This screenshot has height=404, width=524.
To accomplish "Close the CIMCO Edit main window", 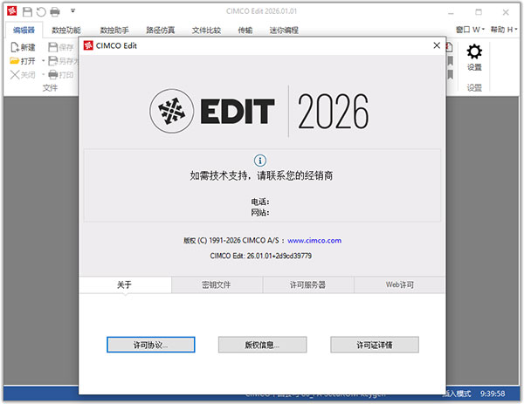I will point(506,12).
